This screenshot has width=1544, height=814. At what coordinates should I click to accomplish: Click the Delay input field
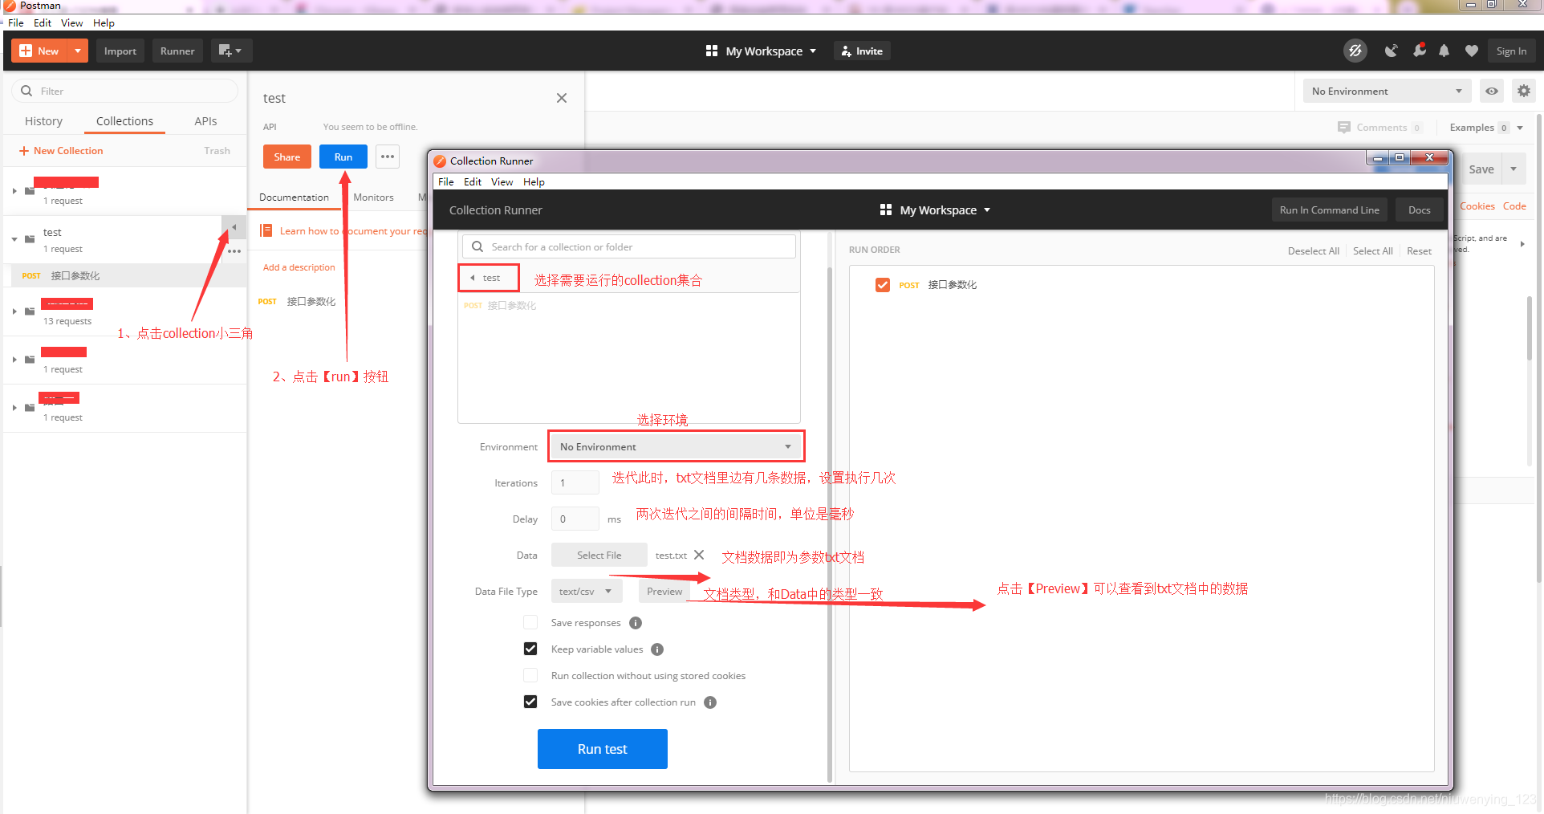(x=575, y=519)
